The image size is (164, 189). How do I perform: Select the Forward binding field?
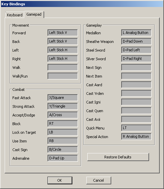[x=63, y=33]
